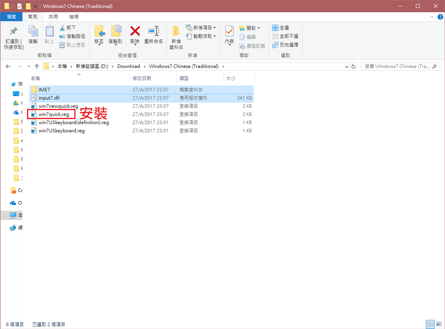Open recent locations dropdown arrow

pyautogui.click(x=28, y=66)
